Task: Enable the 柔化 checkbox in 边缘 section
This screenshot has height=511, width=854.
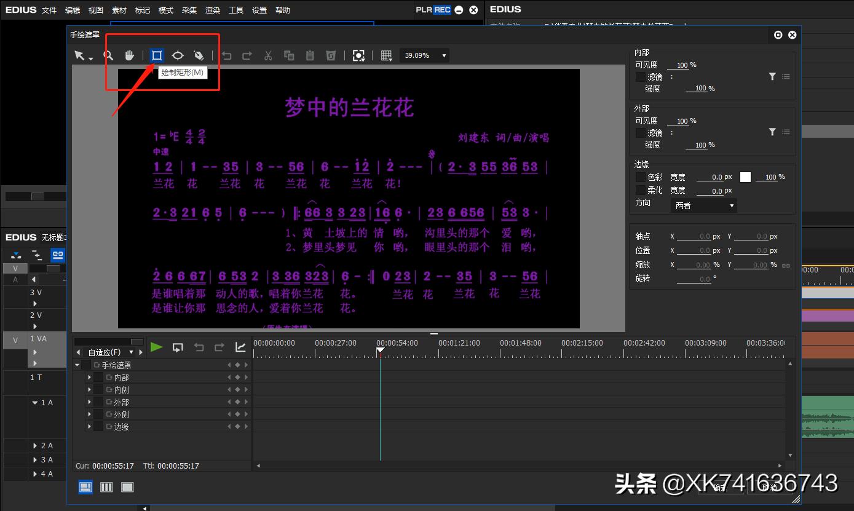Action: pyautogui.click(x=639, y=191)
